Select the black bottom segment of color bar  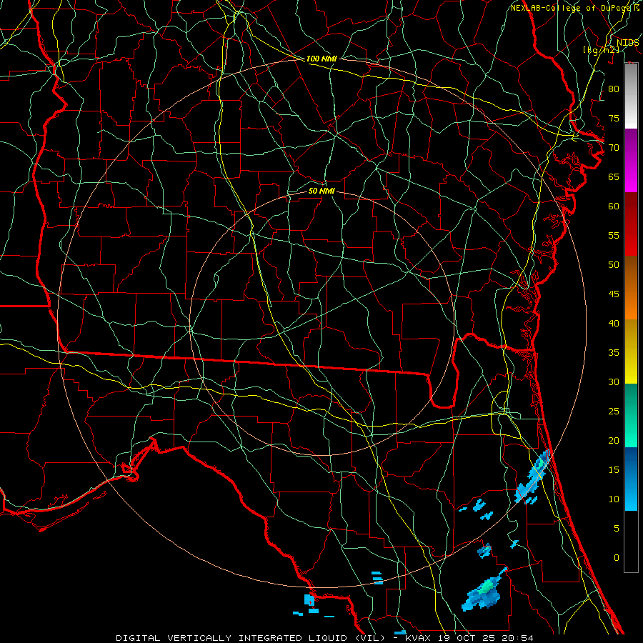coord(631,542)
